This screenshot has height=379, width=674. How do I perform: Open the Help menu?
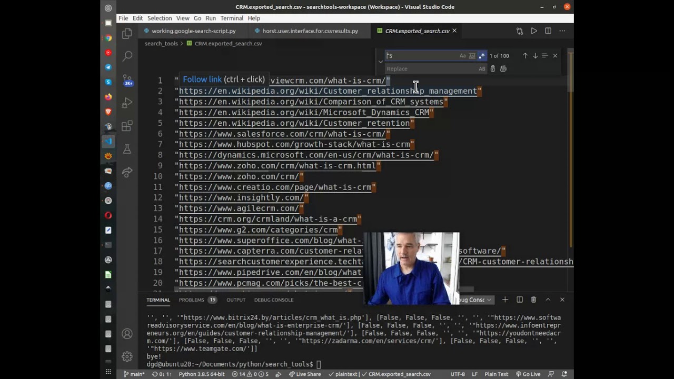[x=254, y=18]
